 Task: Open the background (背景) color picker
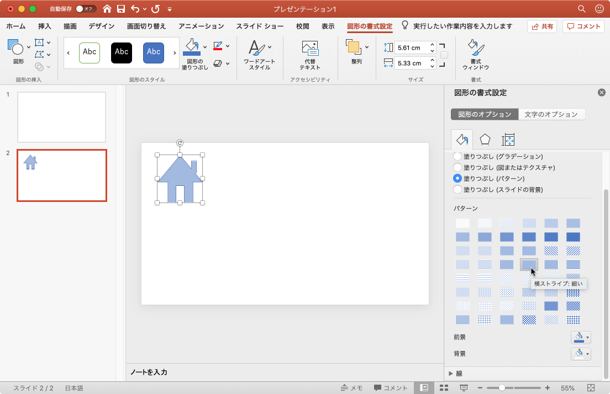click(x=581, y=354)
